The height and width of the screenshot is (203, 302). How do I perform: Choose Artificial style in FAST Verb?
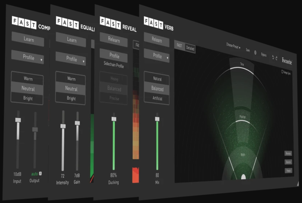[x=157, y=98]
